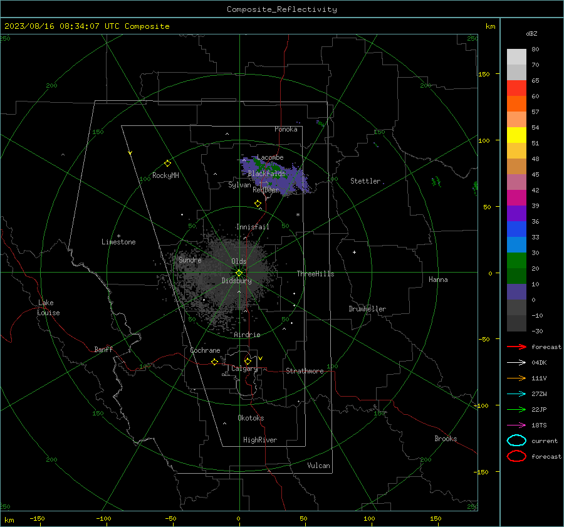Click the magenta 18TS arrow icon
The width and height of the screenshot is (564, 527).
(x=516, y=425)
